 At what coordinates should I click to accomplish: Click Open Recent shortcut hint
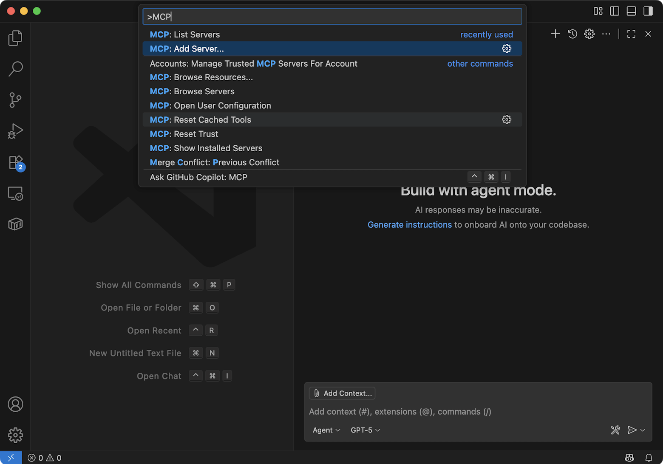[173, 331]
